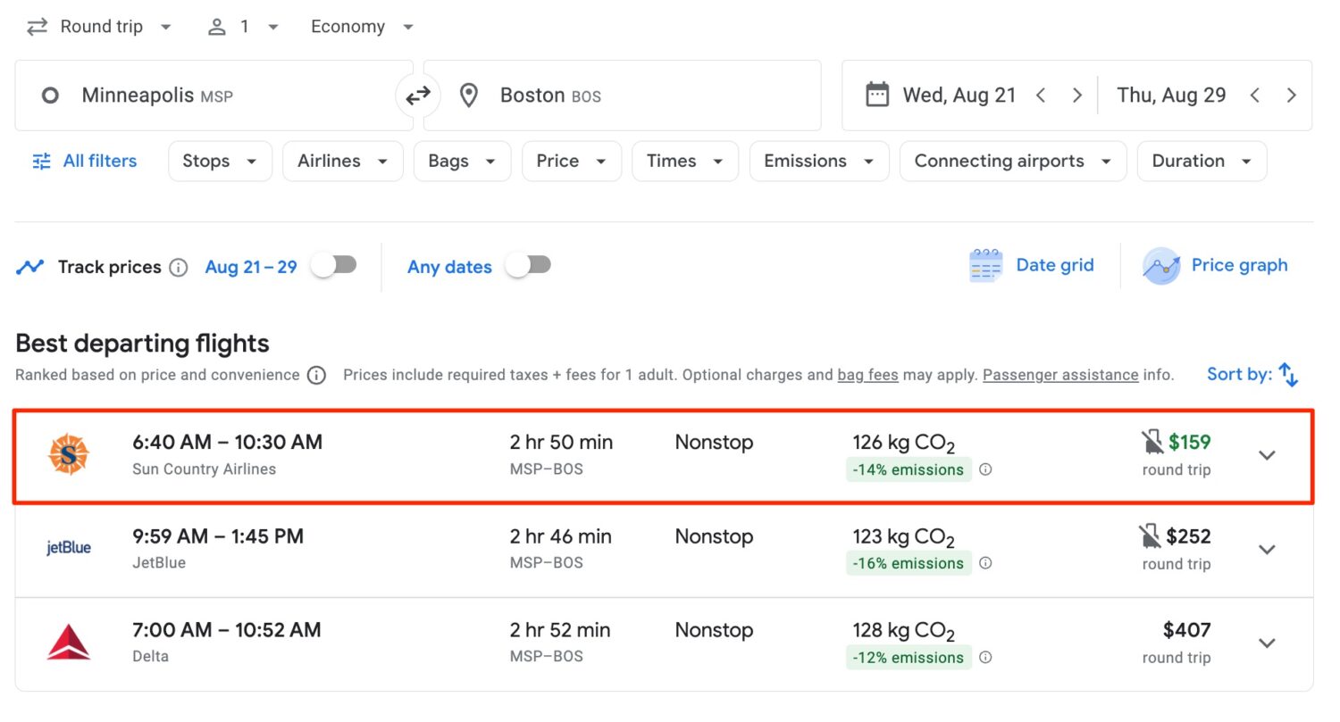Open the Economy cabin class dropdown
Screen dimensions: 1340x722
tap(362, 27)
